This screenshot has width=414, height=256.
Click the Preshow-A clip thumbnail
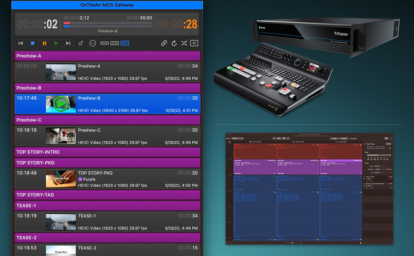click(x=61, y=72)
